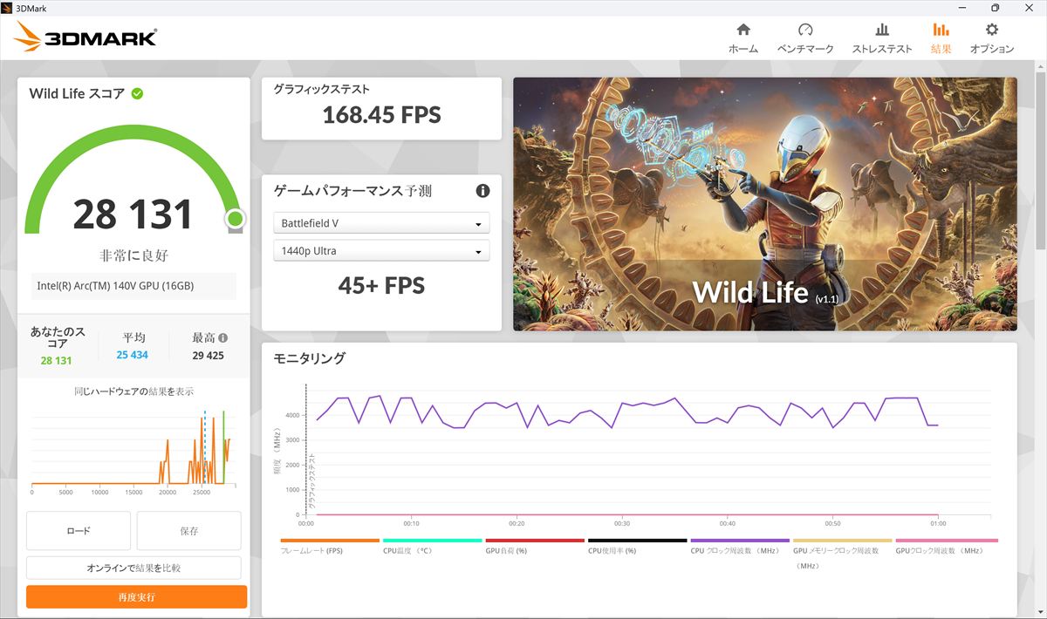Select the 結果 results tab
Screen dimensions: 1047x619
941,38
